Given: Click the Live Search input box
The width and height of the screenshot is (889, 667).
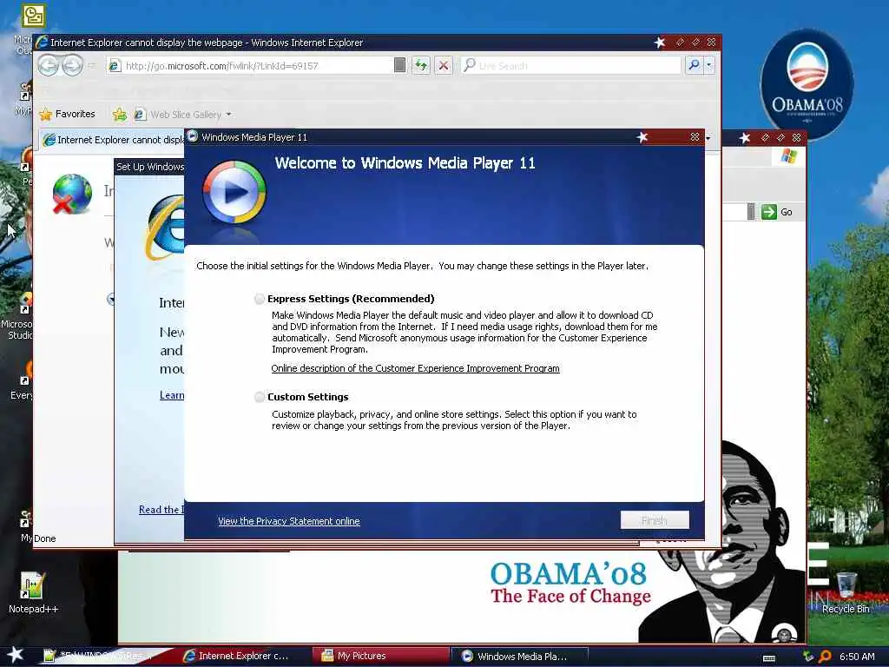Looking at the screenshot, I should coord(570,65).
